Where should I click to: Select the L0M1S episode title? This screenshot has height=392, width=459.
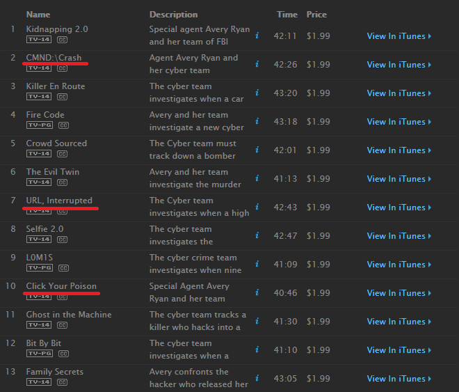tap(39, 258)
